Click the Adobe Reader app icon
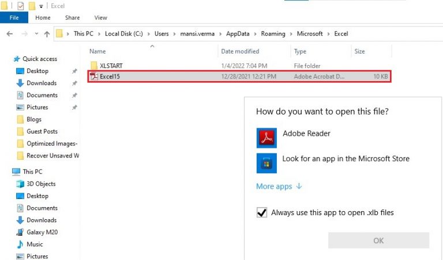Screen dimensions: 443x260 tap(266, 137)
